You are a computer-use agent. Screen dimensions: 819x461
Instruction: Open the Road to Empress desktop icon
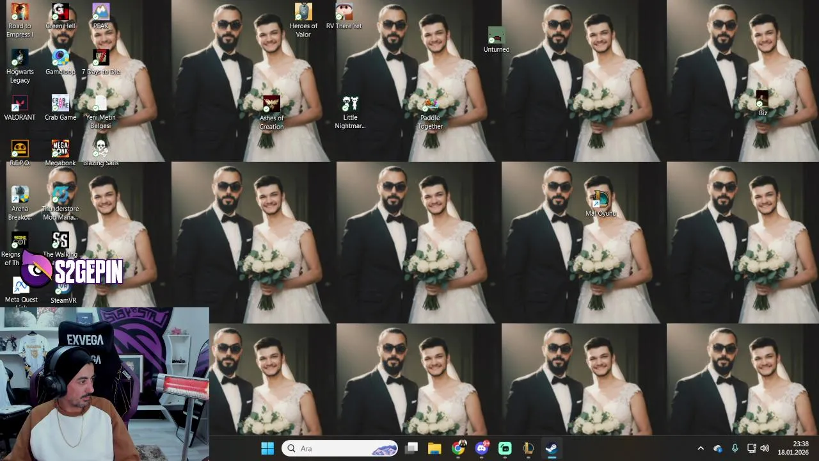click(x=20, y=20)
